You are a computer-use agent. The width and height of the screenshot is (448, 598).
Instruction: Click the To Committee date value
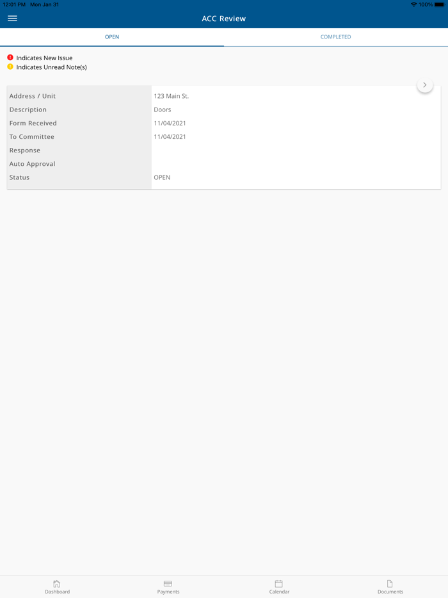click(x=170, y=136)
